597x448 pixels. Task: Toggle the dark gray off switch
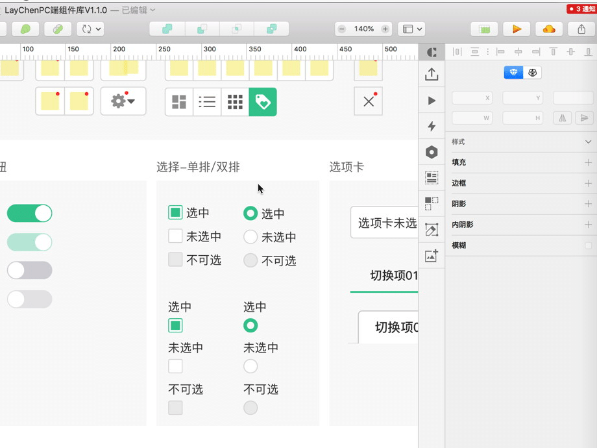[30, 271]
